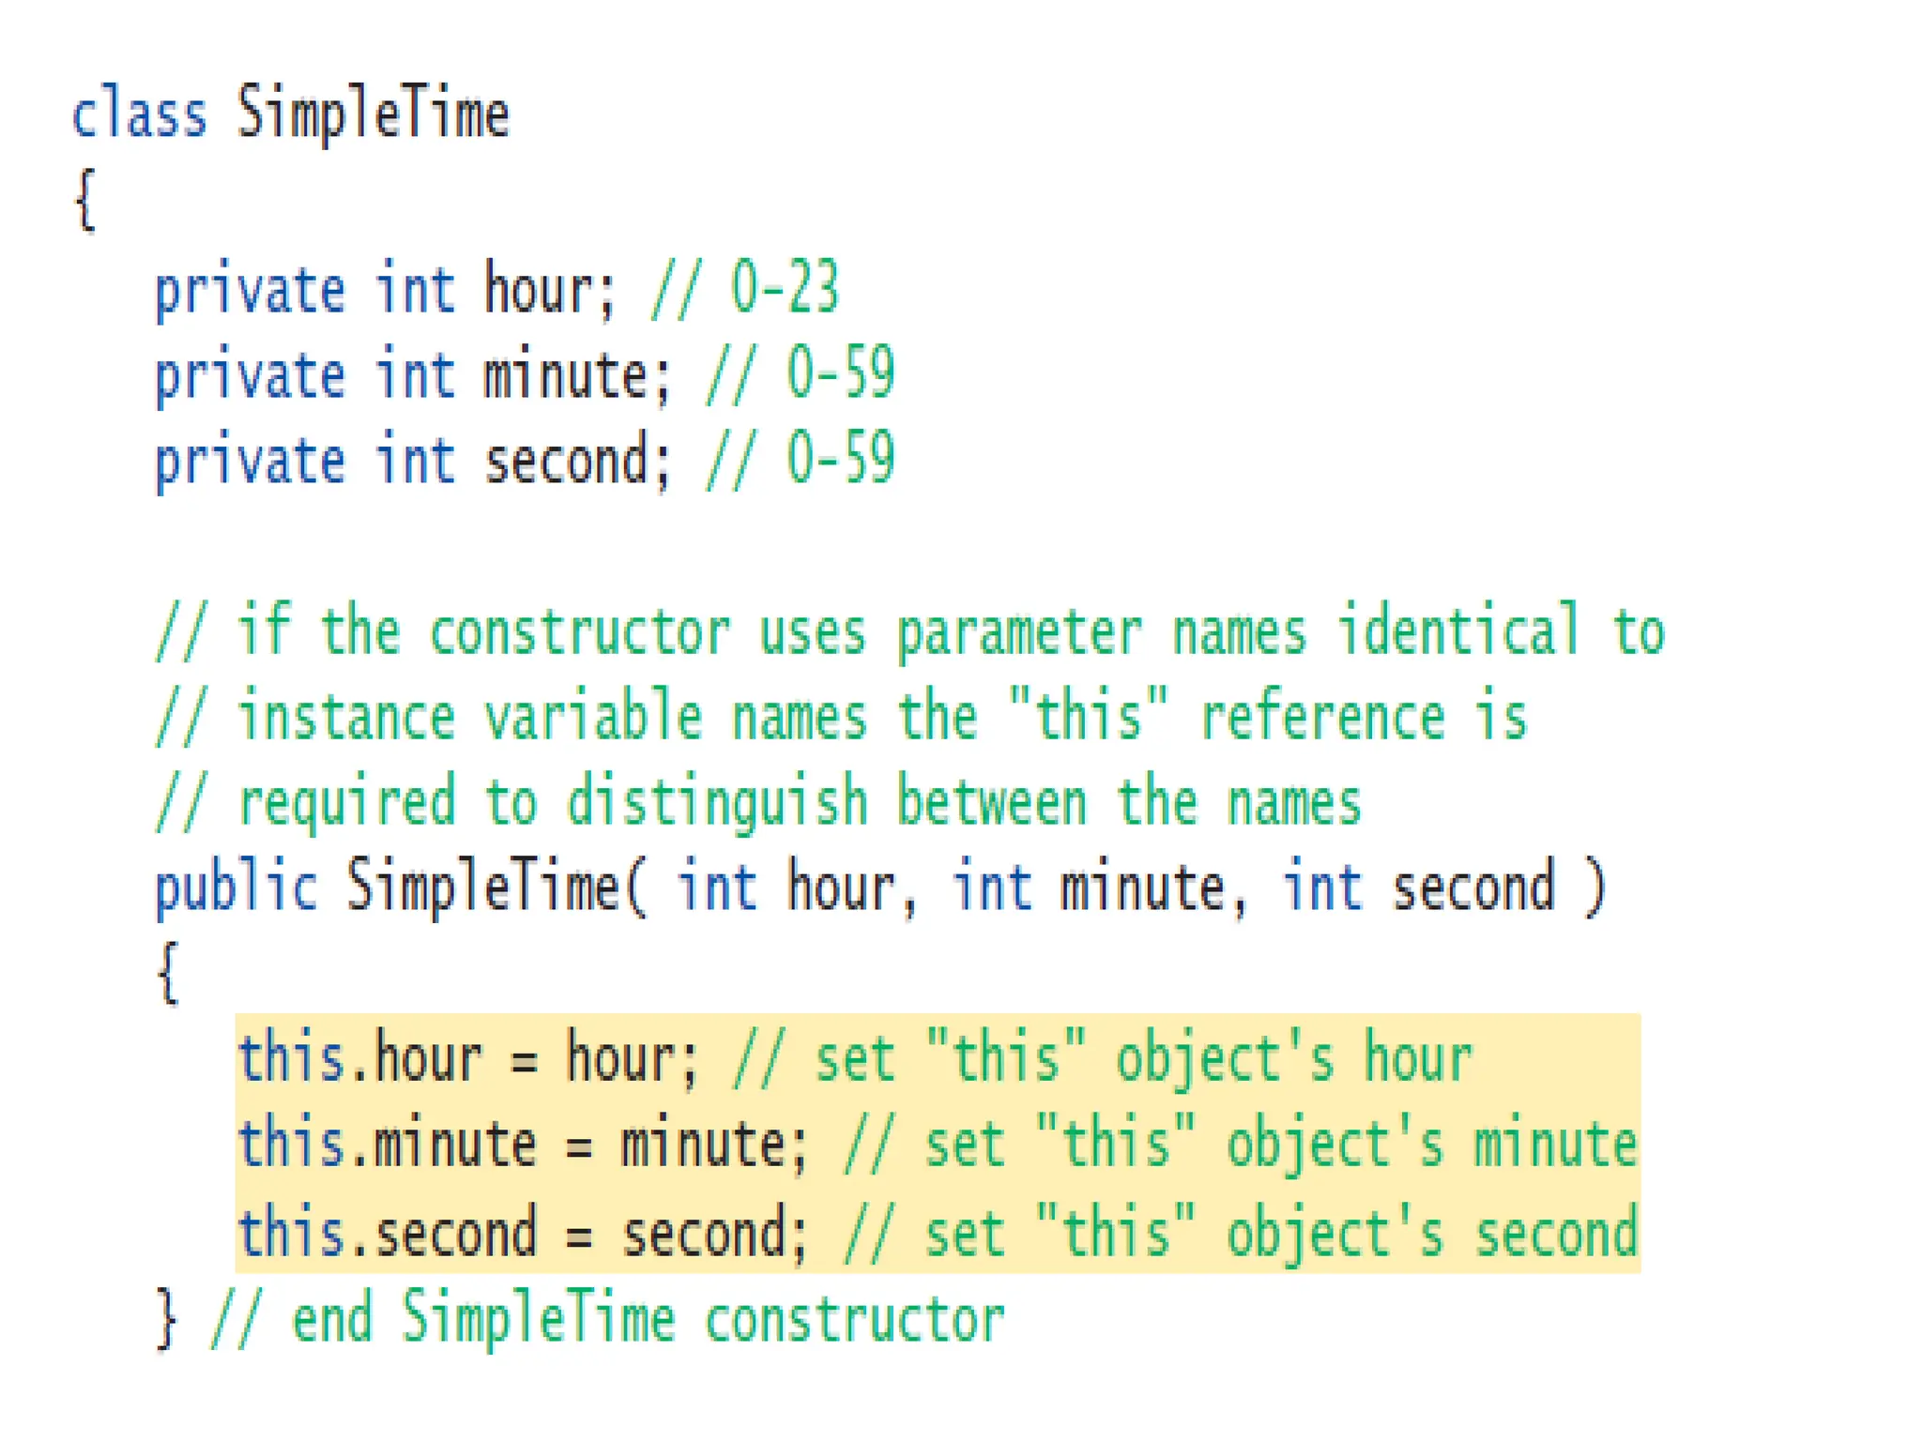
Task: Click the word 'distinguish' in the comment
Action: pyautogui.click(x=718, y=803)
